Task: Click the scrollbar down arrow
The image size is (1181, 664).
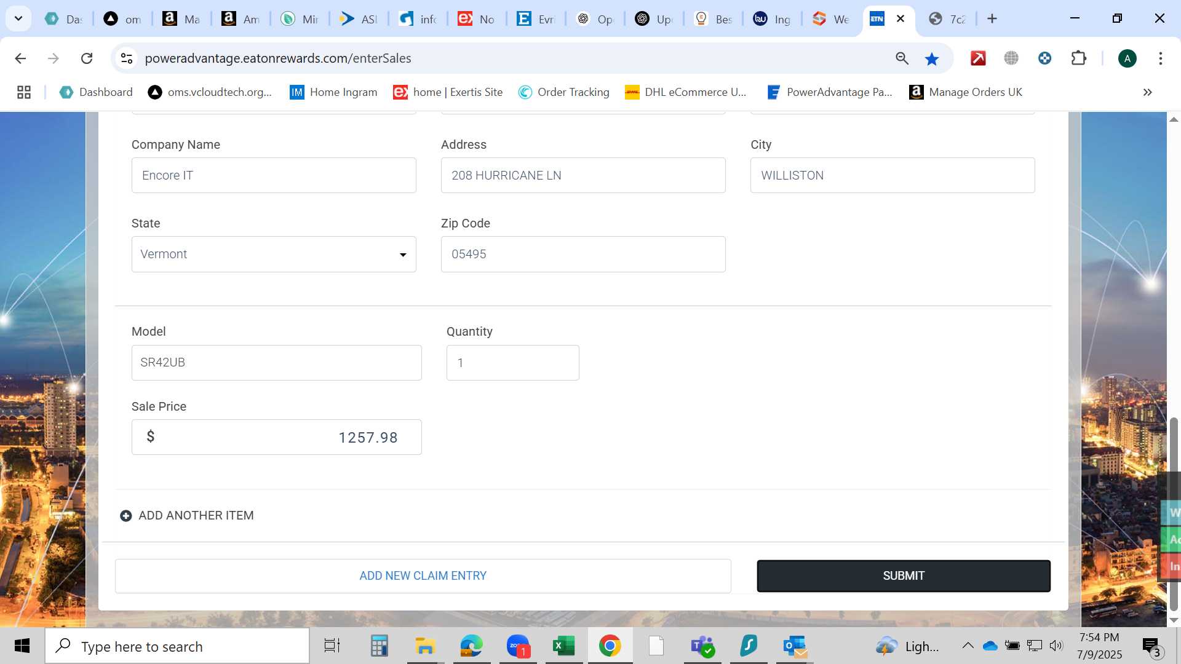Action: tap(1174, 620)
